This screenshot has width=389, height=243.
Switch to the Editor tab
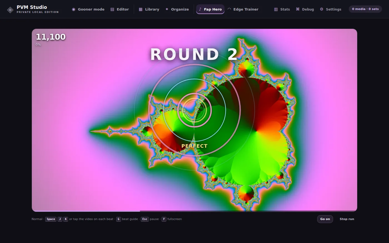coord(120,9)
